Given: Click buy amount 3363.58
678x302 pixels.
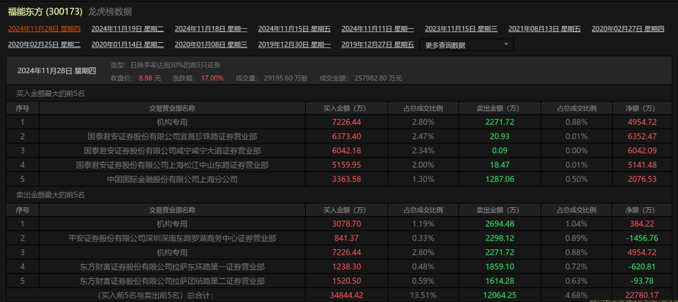Looking at the screenshot, I should pos(347,179).
